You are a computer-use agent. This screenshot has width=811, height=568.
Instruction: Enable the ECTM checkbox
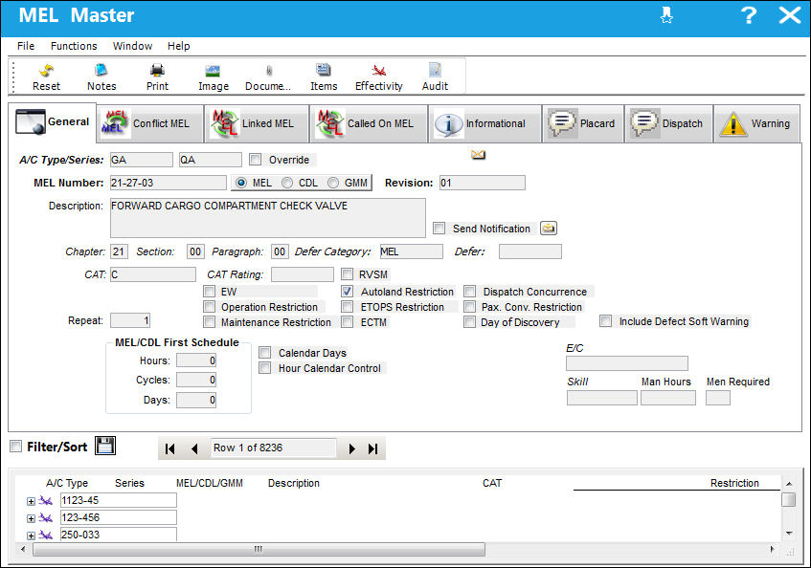(347, 322)
